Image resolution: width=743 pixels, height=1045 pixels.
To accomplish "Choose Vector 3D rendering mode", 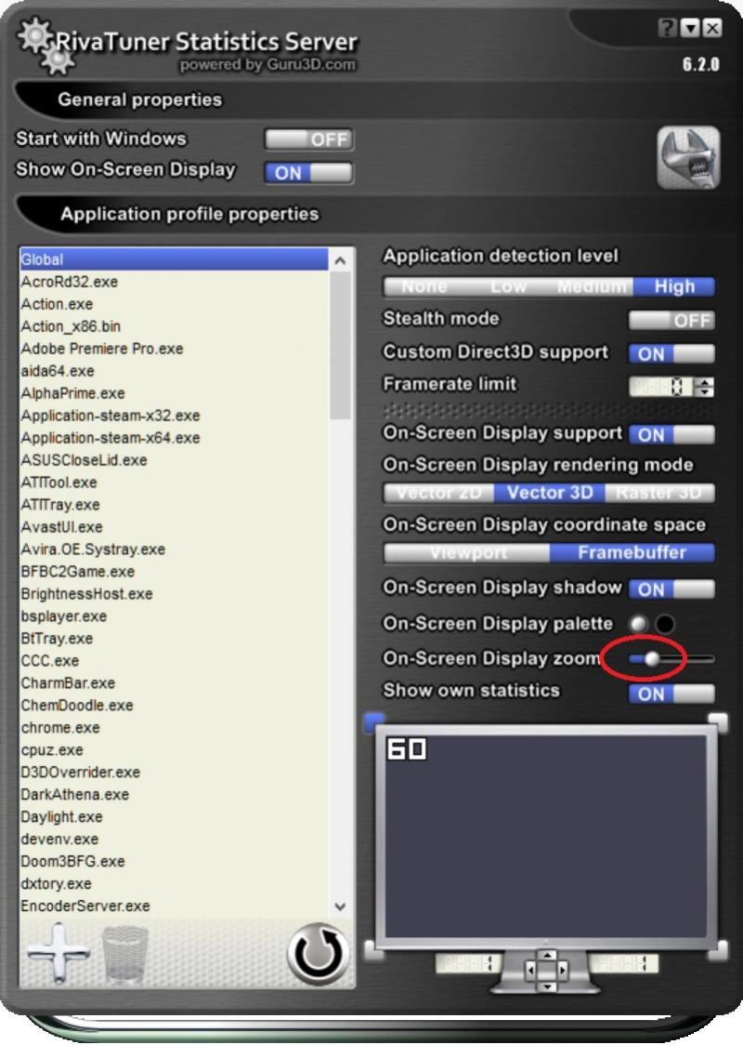I will click(x=550, y=493).
